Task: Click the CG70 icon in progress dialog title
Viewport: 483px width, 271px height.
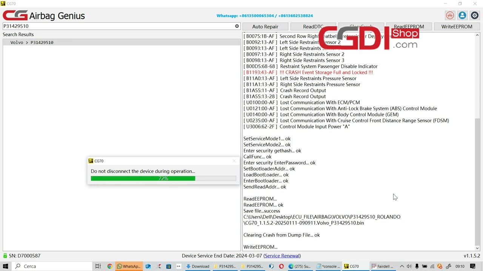Action: (91, 161)
